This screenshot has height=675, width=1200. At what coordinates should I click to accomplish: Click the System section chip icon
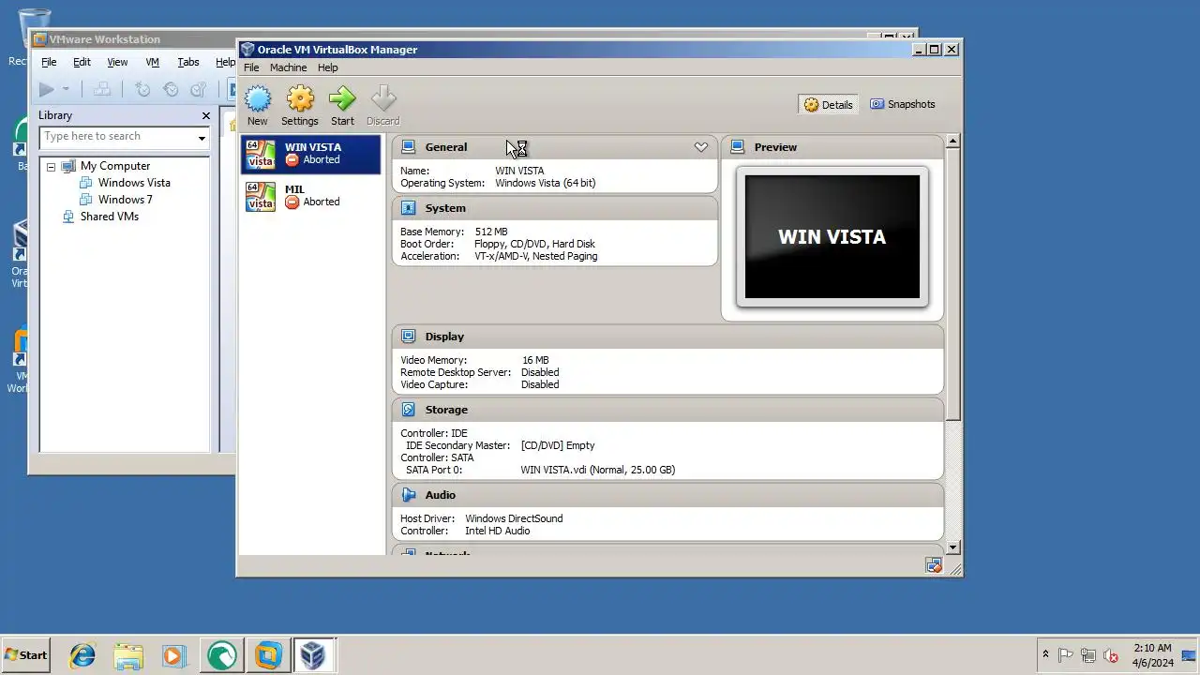(x=408, y=208)
